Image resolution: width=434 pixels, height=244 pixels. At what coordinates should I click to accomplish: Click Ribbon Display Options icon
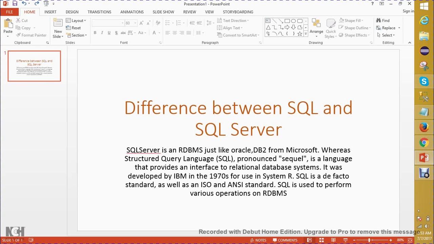(x=382, y=4)
